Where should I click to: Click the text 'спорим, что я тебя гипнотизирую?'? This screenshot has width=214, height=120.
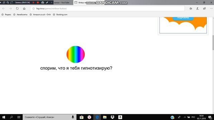tap(76, 68)
